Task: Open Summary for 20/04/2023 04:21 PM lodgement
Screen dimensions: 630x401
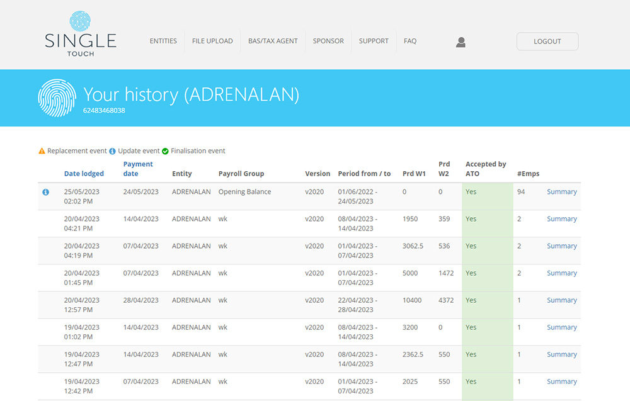Action: point(562,219)
